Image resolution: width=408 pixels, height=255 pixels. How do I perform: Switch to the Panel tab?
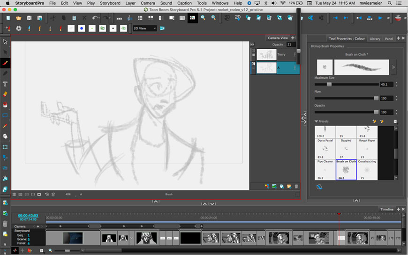[389, 39]
